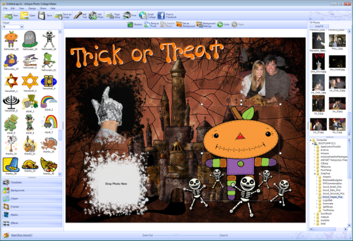Open the File menu
This screenshot has width=353, height=241.
tap(5, 8)
